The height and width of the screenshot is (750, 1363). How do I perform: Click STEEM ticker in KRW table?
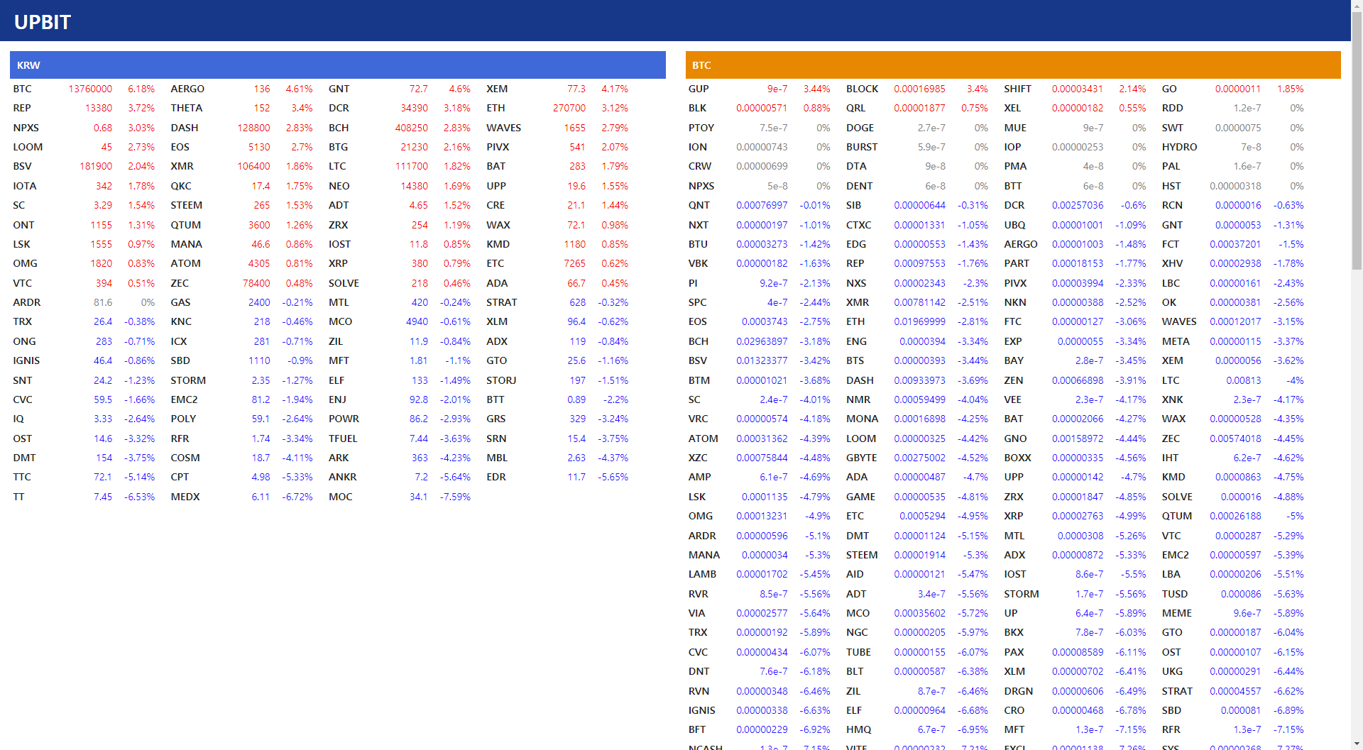click(x=187, y=205)
